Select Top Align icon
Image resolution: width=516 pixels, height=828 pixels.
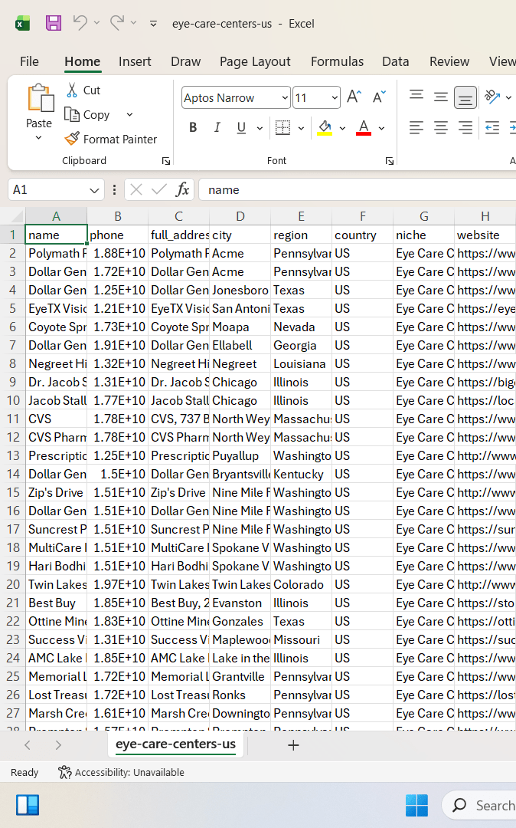[416, 97]
